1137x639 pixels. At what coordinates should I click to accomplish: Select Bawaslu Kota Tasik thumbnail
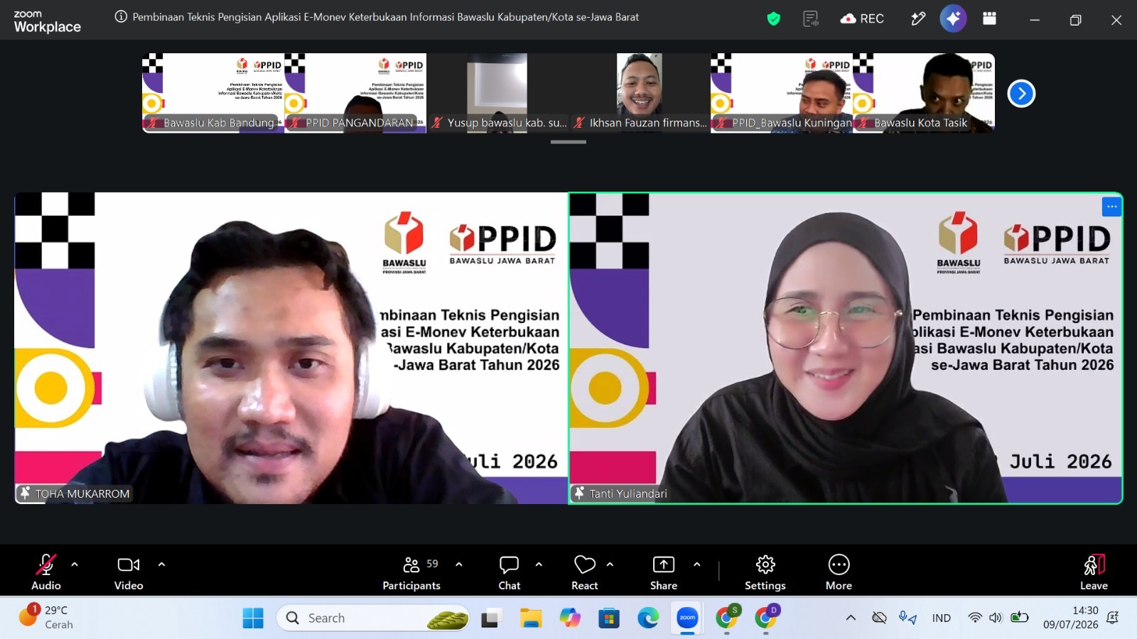924,93
